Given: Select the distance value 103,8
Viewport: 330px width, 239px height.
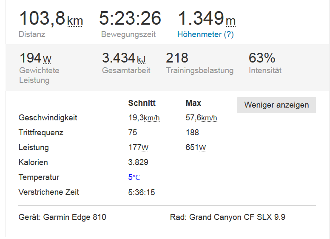Looking at the screenshot, I should [x=42, y=18].
